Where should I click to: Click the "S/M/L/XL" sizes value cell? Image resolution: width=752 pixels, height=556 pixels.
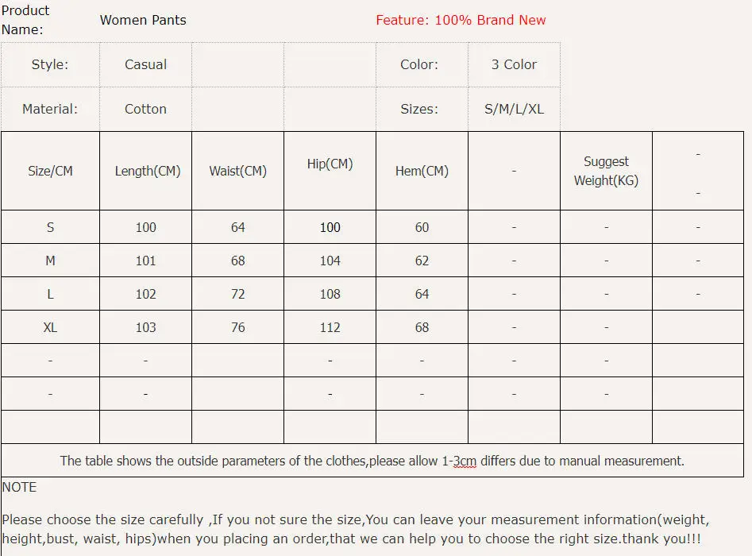click(x=514, y=110)
